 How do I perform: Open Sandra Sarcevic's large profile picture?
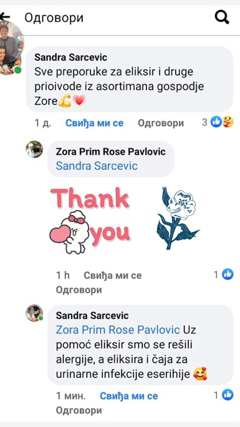click(11, 48)
